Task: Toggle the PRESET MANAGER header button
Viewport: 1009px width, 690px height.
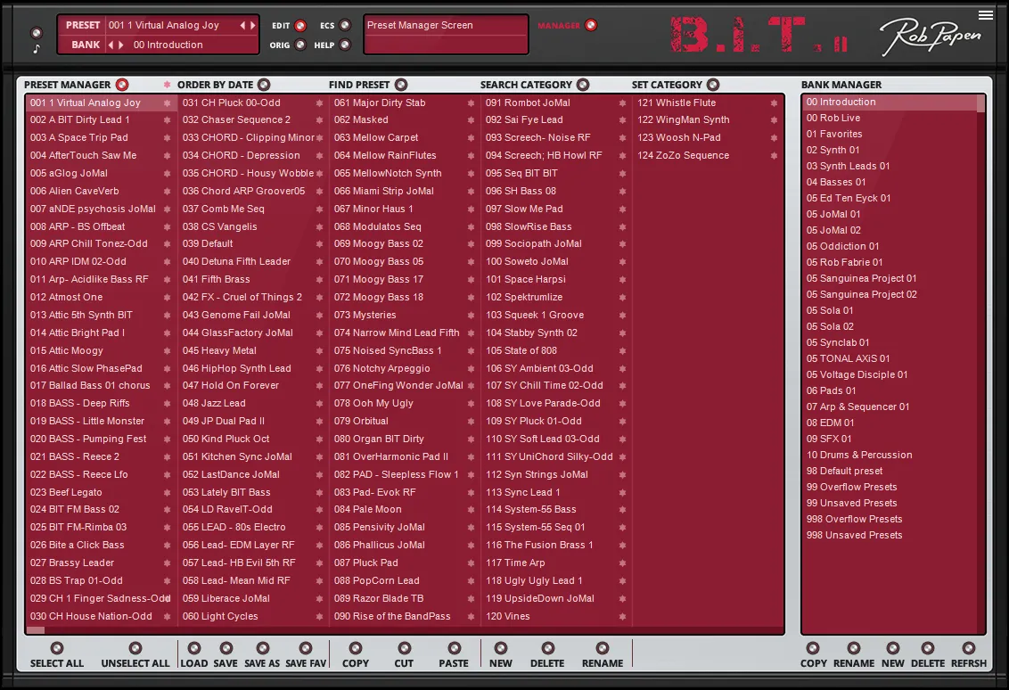Action: tap(121, 85)
